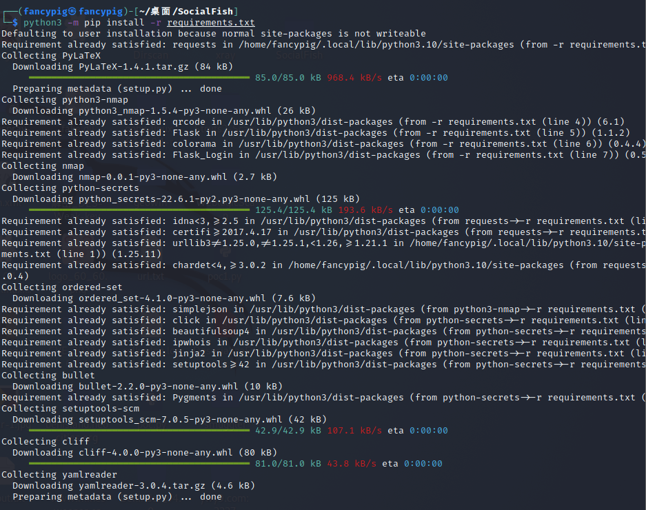
Task: Click the setuptools_scm download progress bar
Action: (x=130, y=430)
